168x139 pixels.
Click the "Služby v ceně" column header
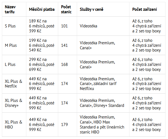tap(91, 9)
